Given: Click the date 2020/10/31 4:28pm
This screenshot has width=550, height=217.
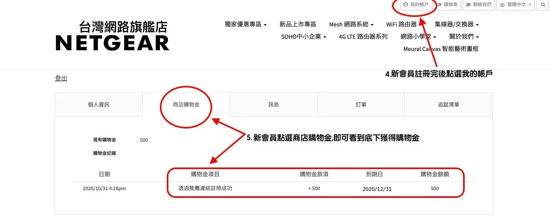Looking at the screenshot, I should pyautogui.click(x=104, y=189).
